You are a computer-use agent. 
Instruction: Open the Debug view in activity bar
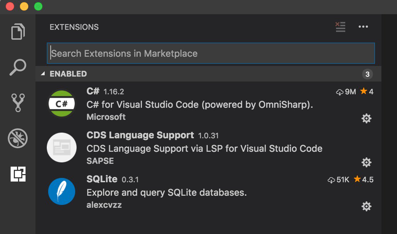pos(18,138)
